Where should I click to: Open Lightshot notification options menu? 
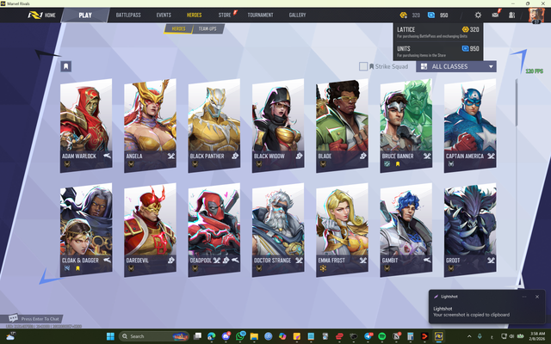click(x=524, y=297)
